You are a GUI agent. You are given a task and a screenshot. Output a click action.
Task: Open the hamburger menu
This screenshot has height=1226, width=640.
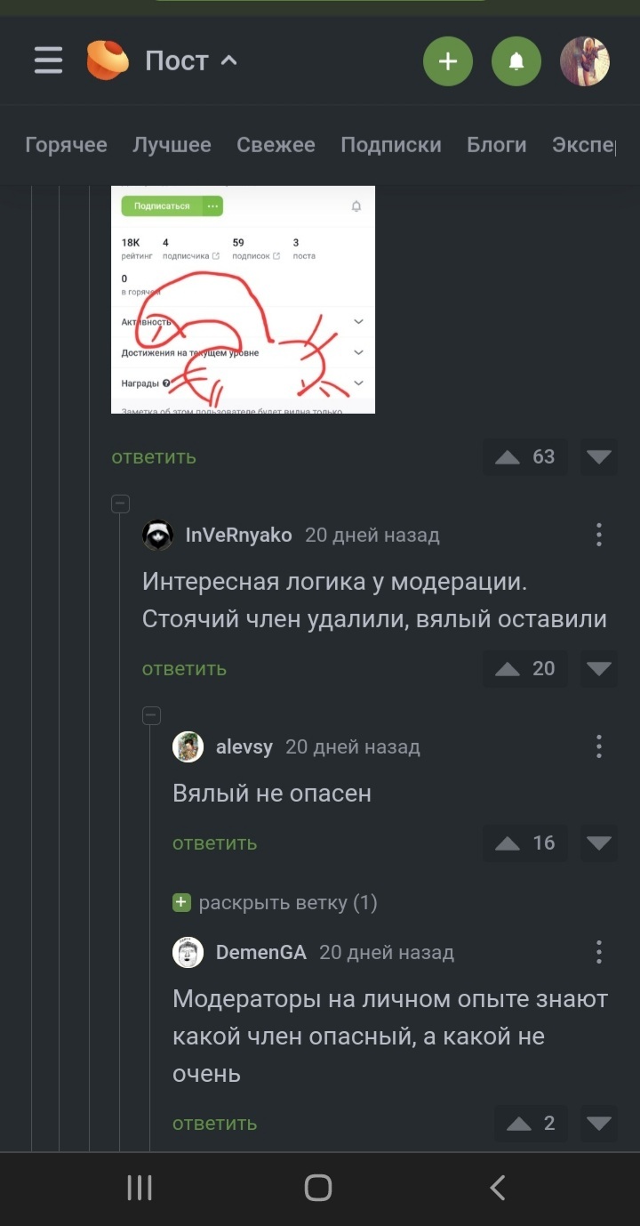tap(48, 60)
